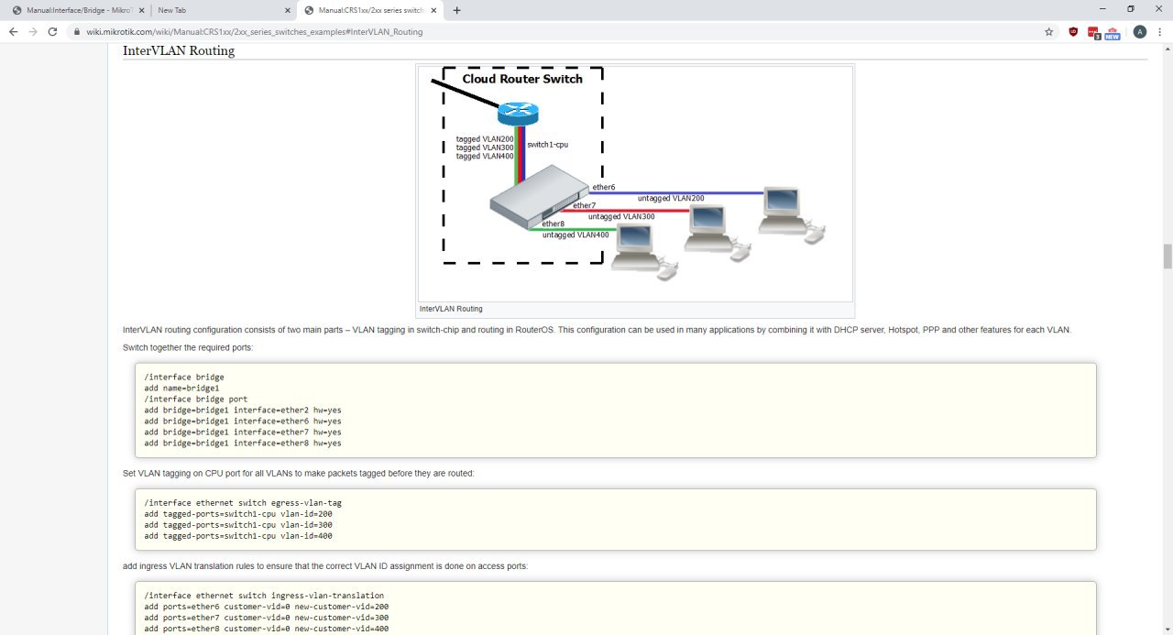The image size is (1173, 635).
Task: Click the InterVLAN Routing heading
Action: tap(179, 50)
